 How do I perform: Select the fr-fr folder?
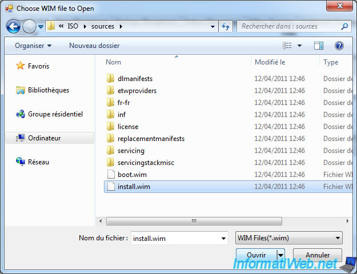coord(123,103)
